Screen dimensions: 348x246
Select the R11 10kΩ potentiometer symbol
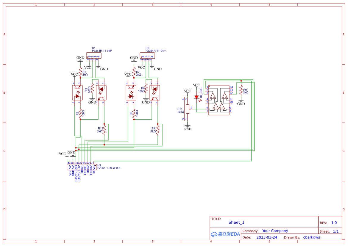click(188, 109)
